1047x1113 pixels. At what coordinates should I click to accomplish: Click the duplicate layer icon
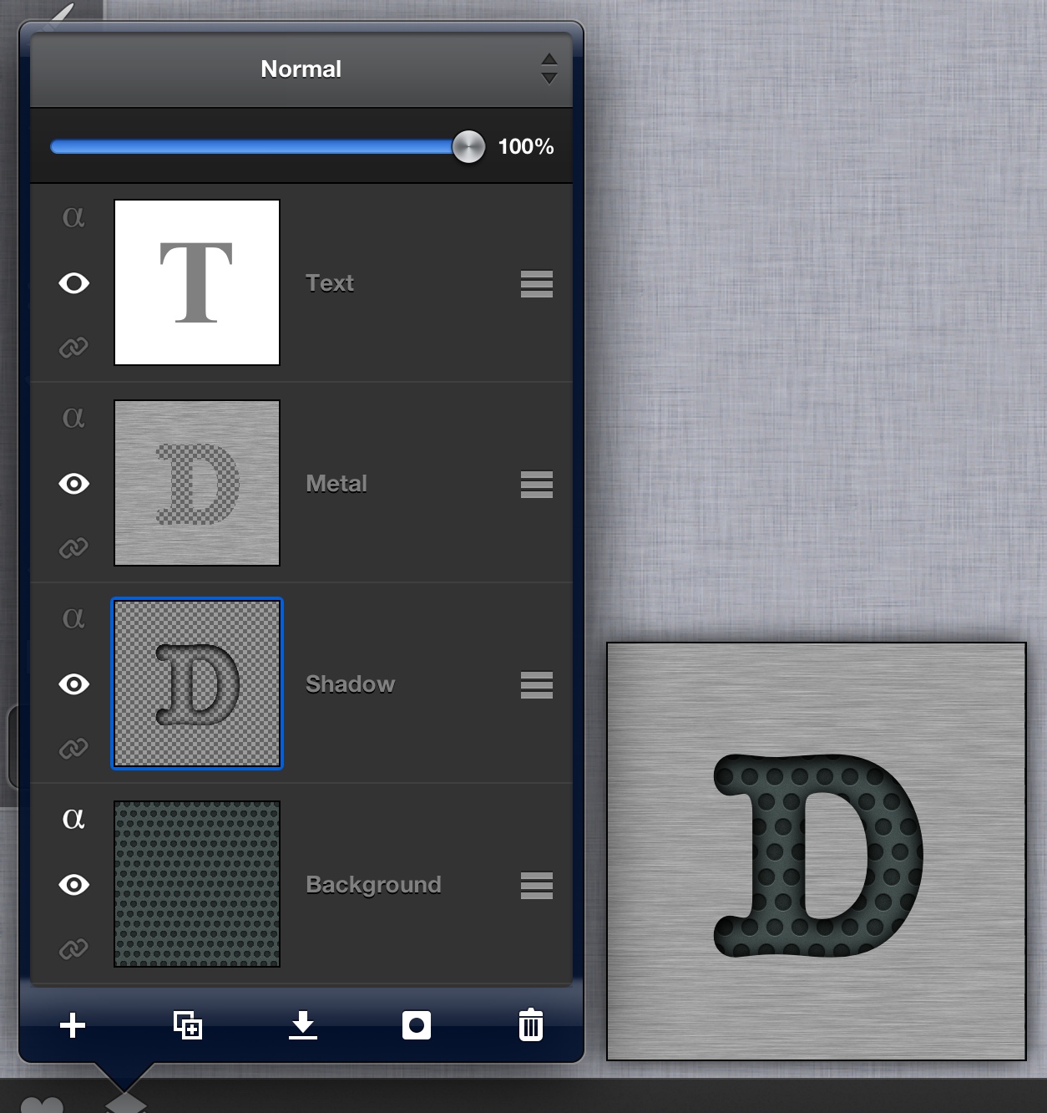pos(187,1025)
